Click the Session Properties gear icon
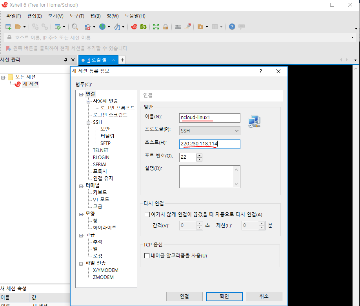 click(x=57, y=27)
